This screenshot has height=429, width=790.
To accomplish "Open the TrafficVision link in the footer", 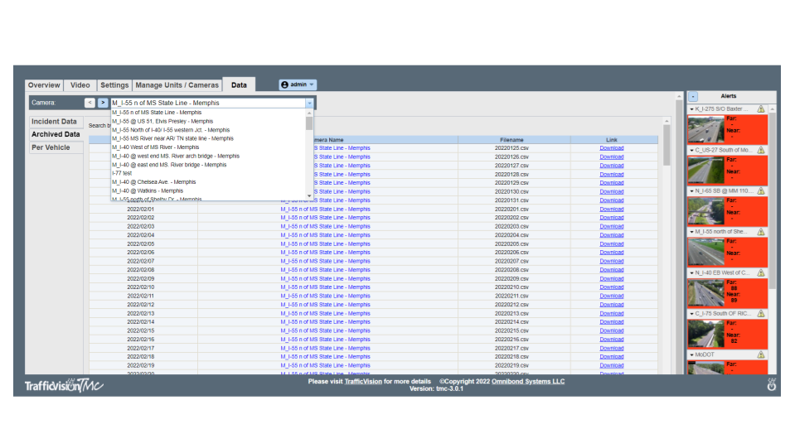I will (363, 381).
